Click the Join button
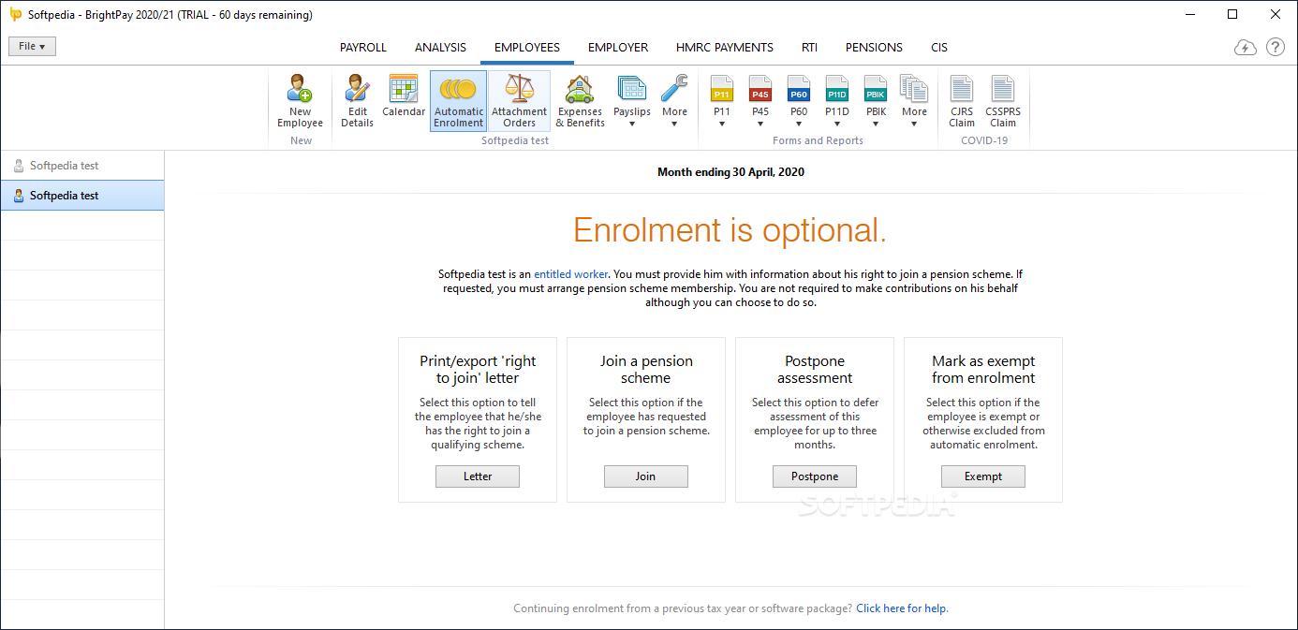Screen dimensions: 1298x630 [x=646, y=476]
